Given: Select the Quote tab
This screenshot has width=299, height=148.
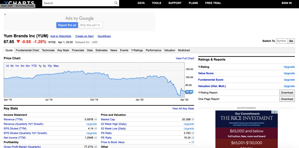Looking at the screenshot, I should [9, 50].
